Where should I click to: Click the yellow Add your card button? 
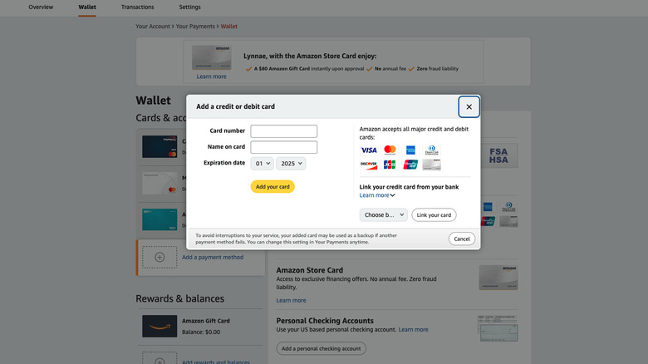(272, 186)
